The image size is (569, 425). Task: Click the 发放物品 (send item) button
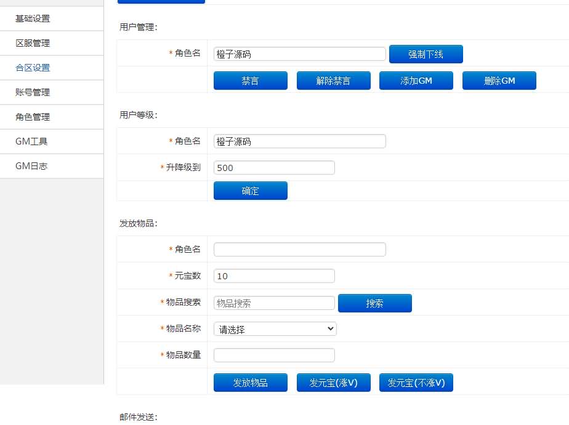tap(250, 382)
